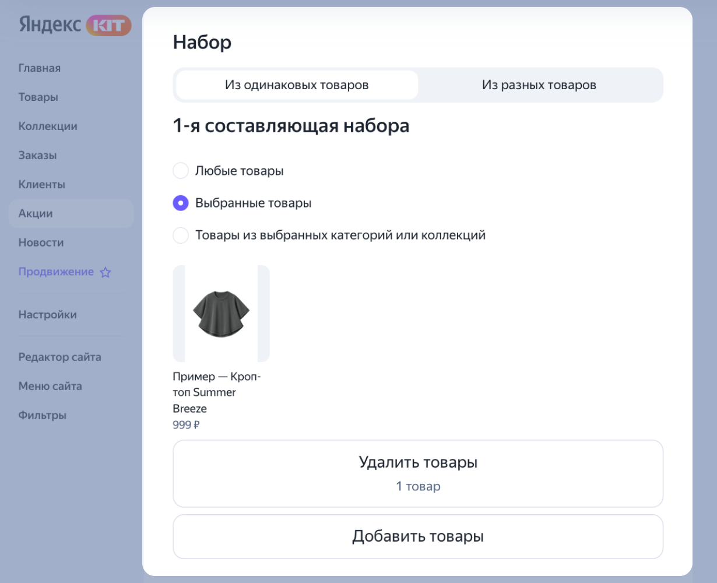Select the Любые товары radio option
The height and width of the screenshot is (583, 717).
click(x=181, y=171)
